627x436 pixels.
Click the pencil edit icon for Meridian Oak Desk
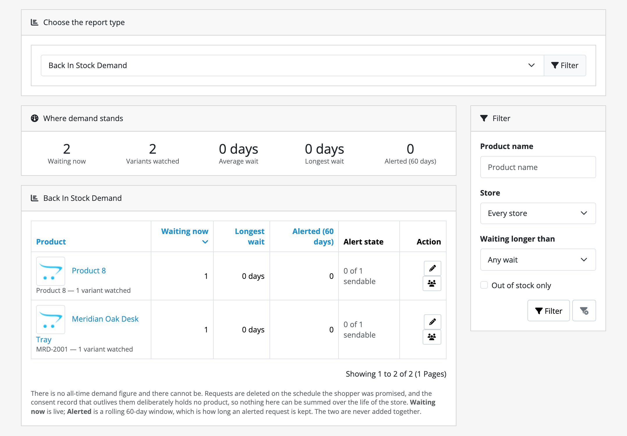432,322
